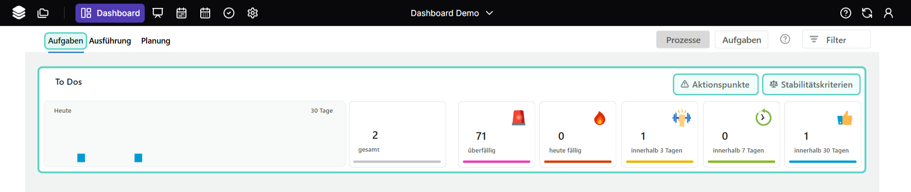Click the stacked layers logo icon

pos(19,13)
